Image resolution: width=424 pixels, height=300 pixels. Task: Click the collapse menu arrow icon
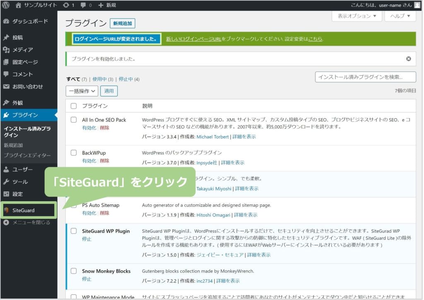(6, 223)
